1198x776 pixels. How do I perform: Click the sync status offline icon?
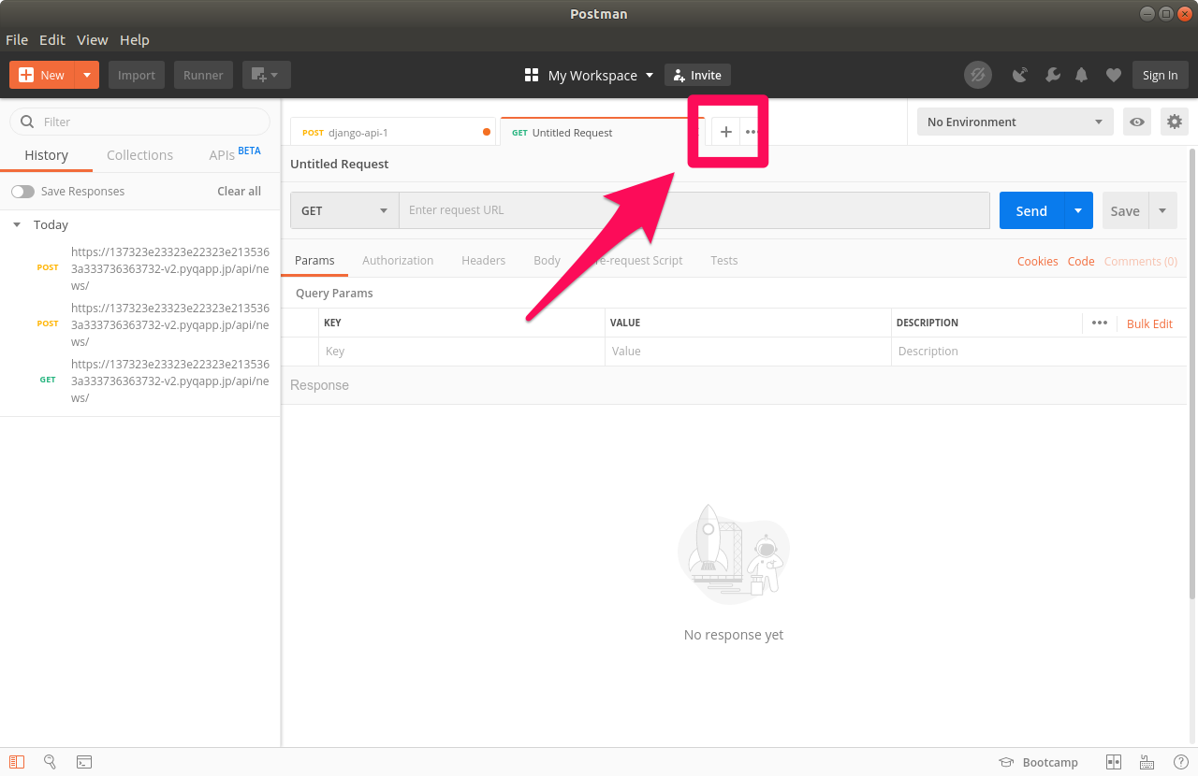click(977, 75)
